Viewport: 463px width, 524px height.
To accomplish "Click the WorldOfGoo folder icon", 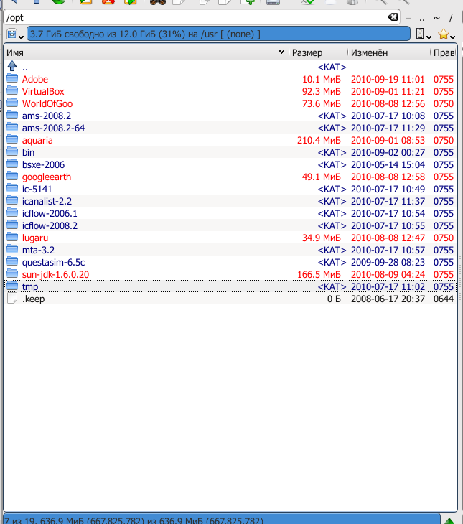I will click(12, 103).
